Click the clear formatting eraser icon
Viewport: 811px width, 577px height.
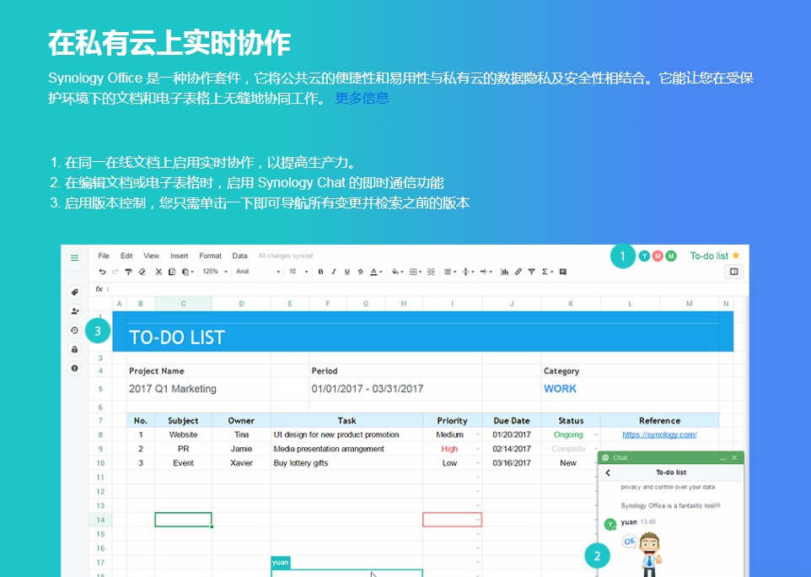142,272
